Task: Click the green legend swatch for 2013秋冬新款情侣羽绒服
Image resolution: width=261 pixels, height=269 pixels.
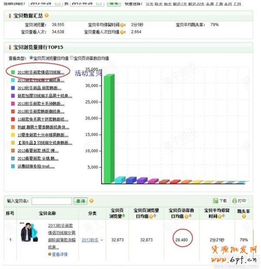Action: [x=13, y=72]
